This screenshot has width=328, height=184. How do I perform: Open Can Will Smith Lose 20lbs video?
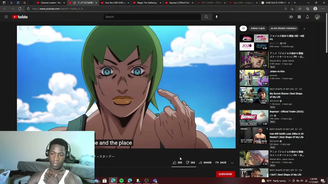pos(286,135)
